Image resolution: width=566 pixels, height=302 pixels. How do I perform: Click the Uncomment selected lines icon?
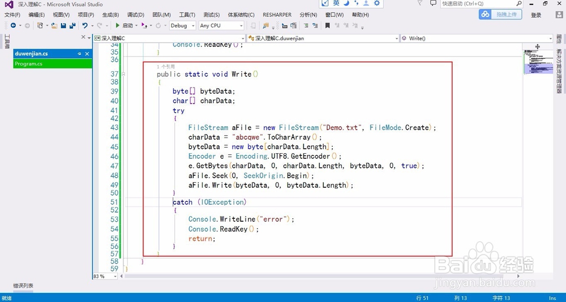pos(315,25)
